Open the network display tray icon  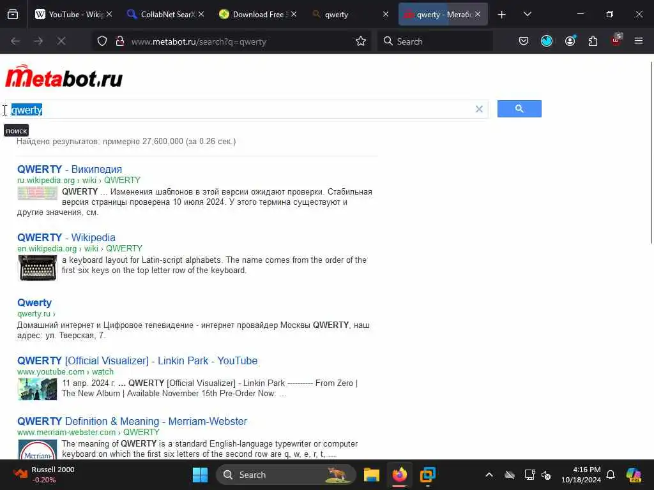click(529, 475)
